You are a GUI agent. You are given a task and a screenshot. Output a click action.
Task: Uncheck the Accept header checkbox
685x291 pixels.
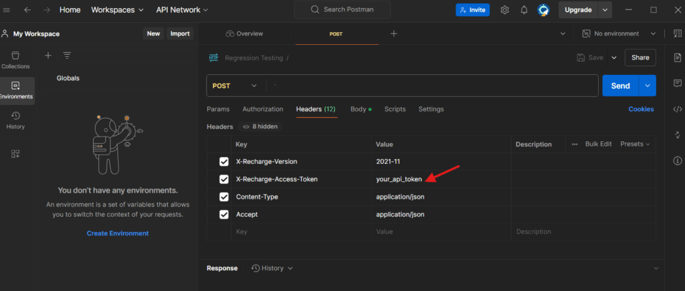[224, 215]
